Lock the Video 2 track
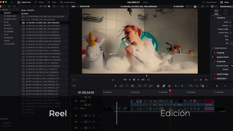This screenshot has width=233, height=131. [82, 105]
